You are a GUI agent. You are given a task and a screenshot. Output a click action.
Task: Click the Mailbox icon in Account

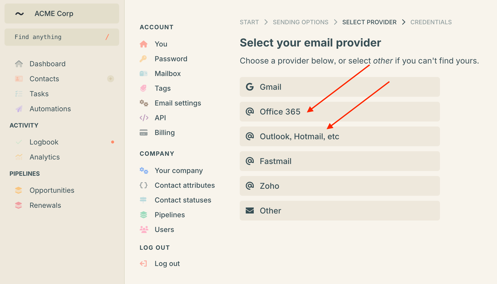pos(143,73)
